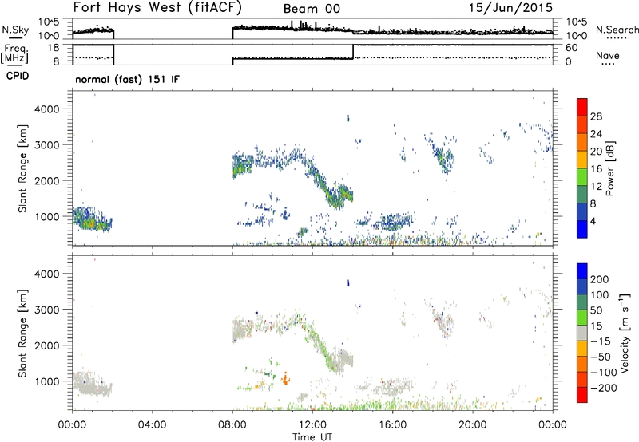Click the 'N.Search' legend label
This screenshot has width=639, height=442.
[617, 30]
